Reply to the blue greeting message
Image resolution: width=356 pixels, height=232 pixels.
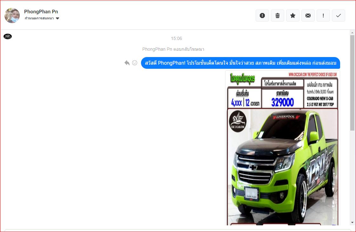click(x=127, y=63)
